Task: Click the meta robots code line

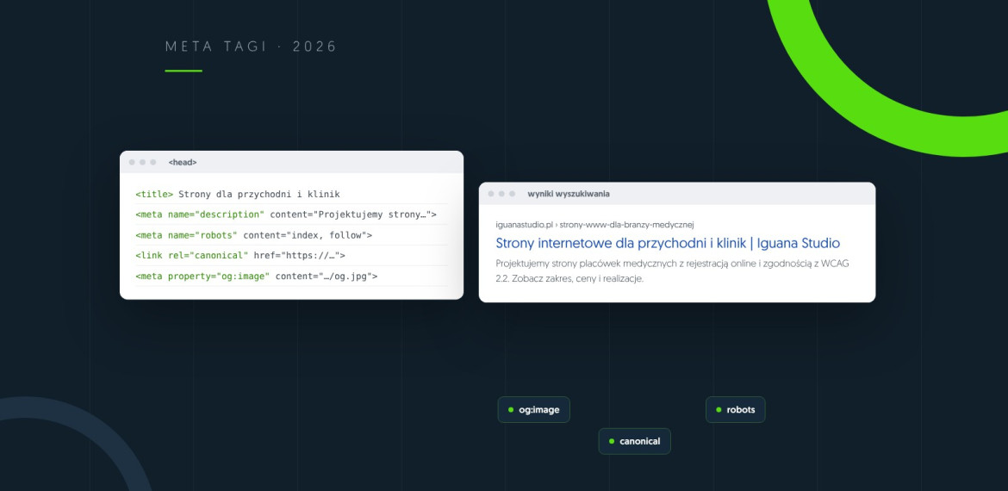Action: (x=254, y=235)
